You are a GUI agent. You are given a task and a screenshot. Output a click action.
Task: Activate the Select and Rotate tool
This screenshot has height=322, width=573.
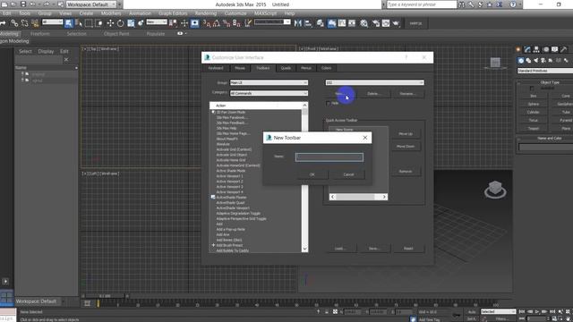coord(120,23)
